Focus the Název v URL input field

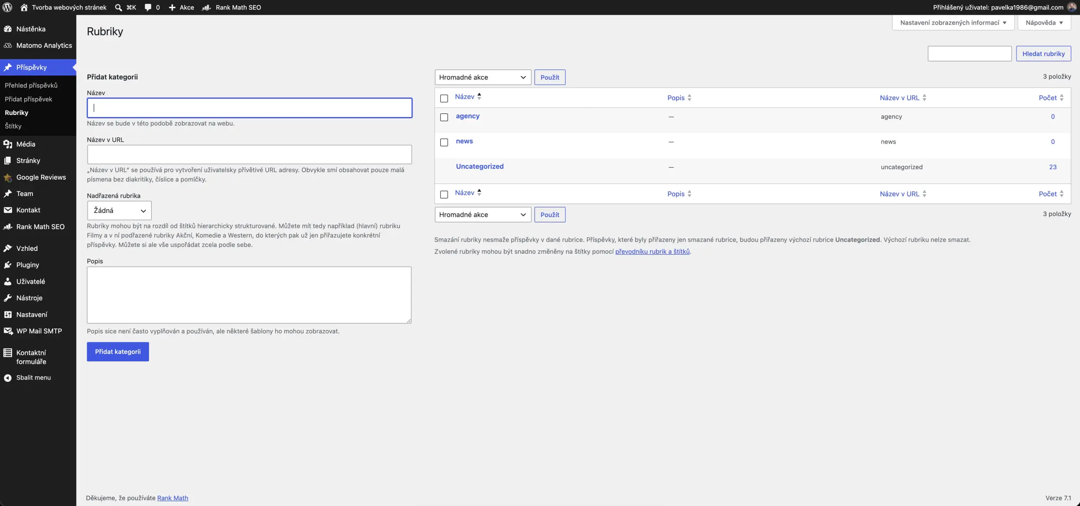[249, 155]
